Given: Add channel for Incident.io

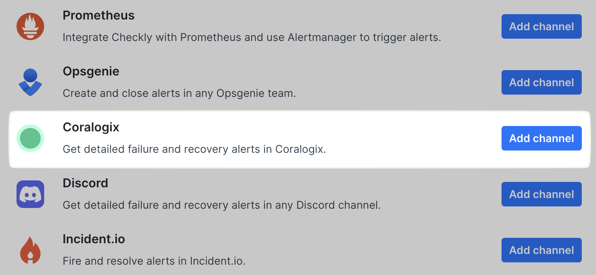Looking at the screenshot, I should pyautogui.click(x=541, y=250).
